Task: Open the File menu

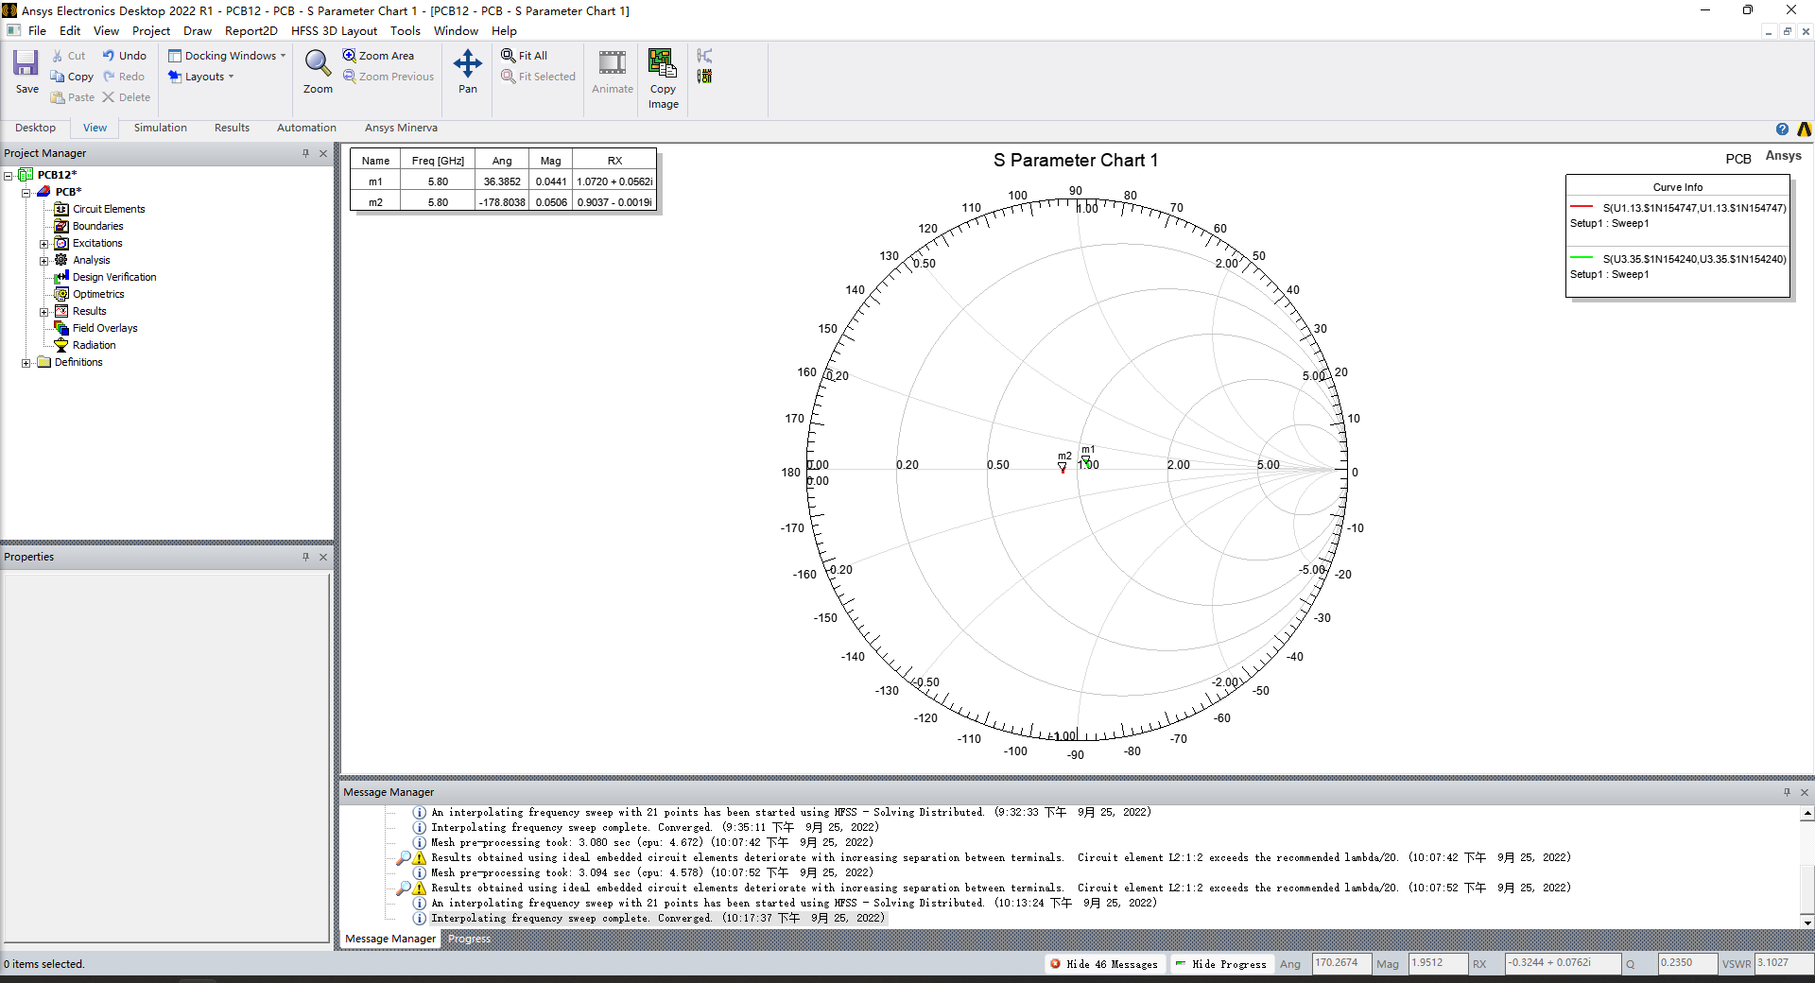Action: pyautogui.click(x=37, y=30)
